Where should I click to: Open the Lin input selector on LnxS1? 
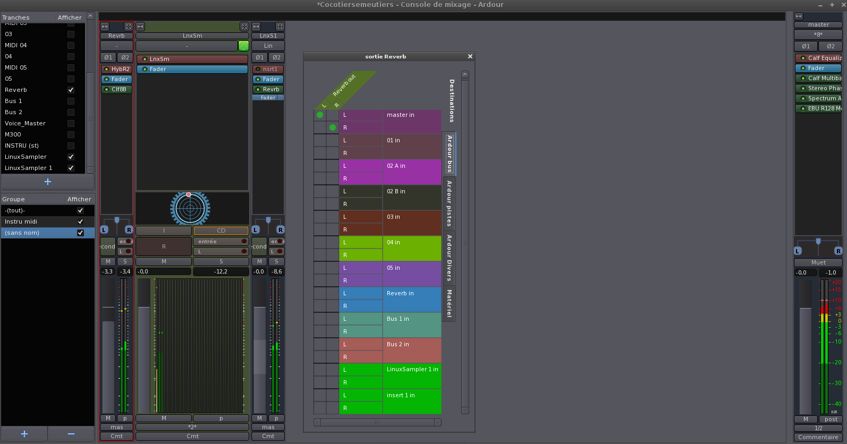coord(268,46)
